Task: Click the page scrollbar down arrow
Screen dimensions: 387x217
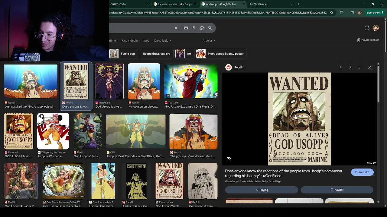Action: (x=385, y=206)
